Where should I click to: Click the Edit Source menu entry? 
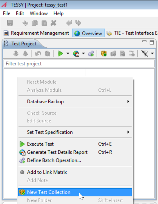(x=75, y=121)
